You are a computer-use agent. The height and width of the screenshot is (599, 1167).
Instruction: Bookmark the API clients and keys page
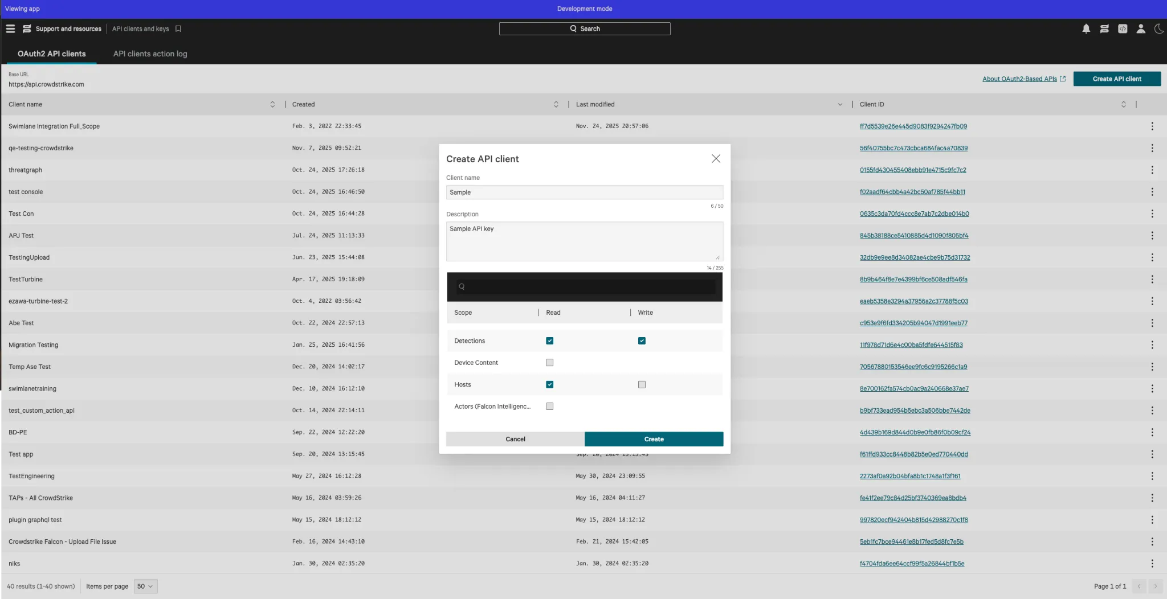click(x=178, y=28)
